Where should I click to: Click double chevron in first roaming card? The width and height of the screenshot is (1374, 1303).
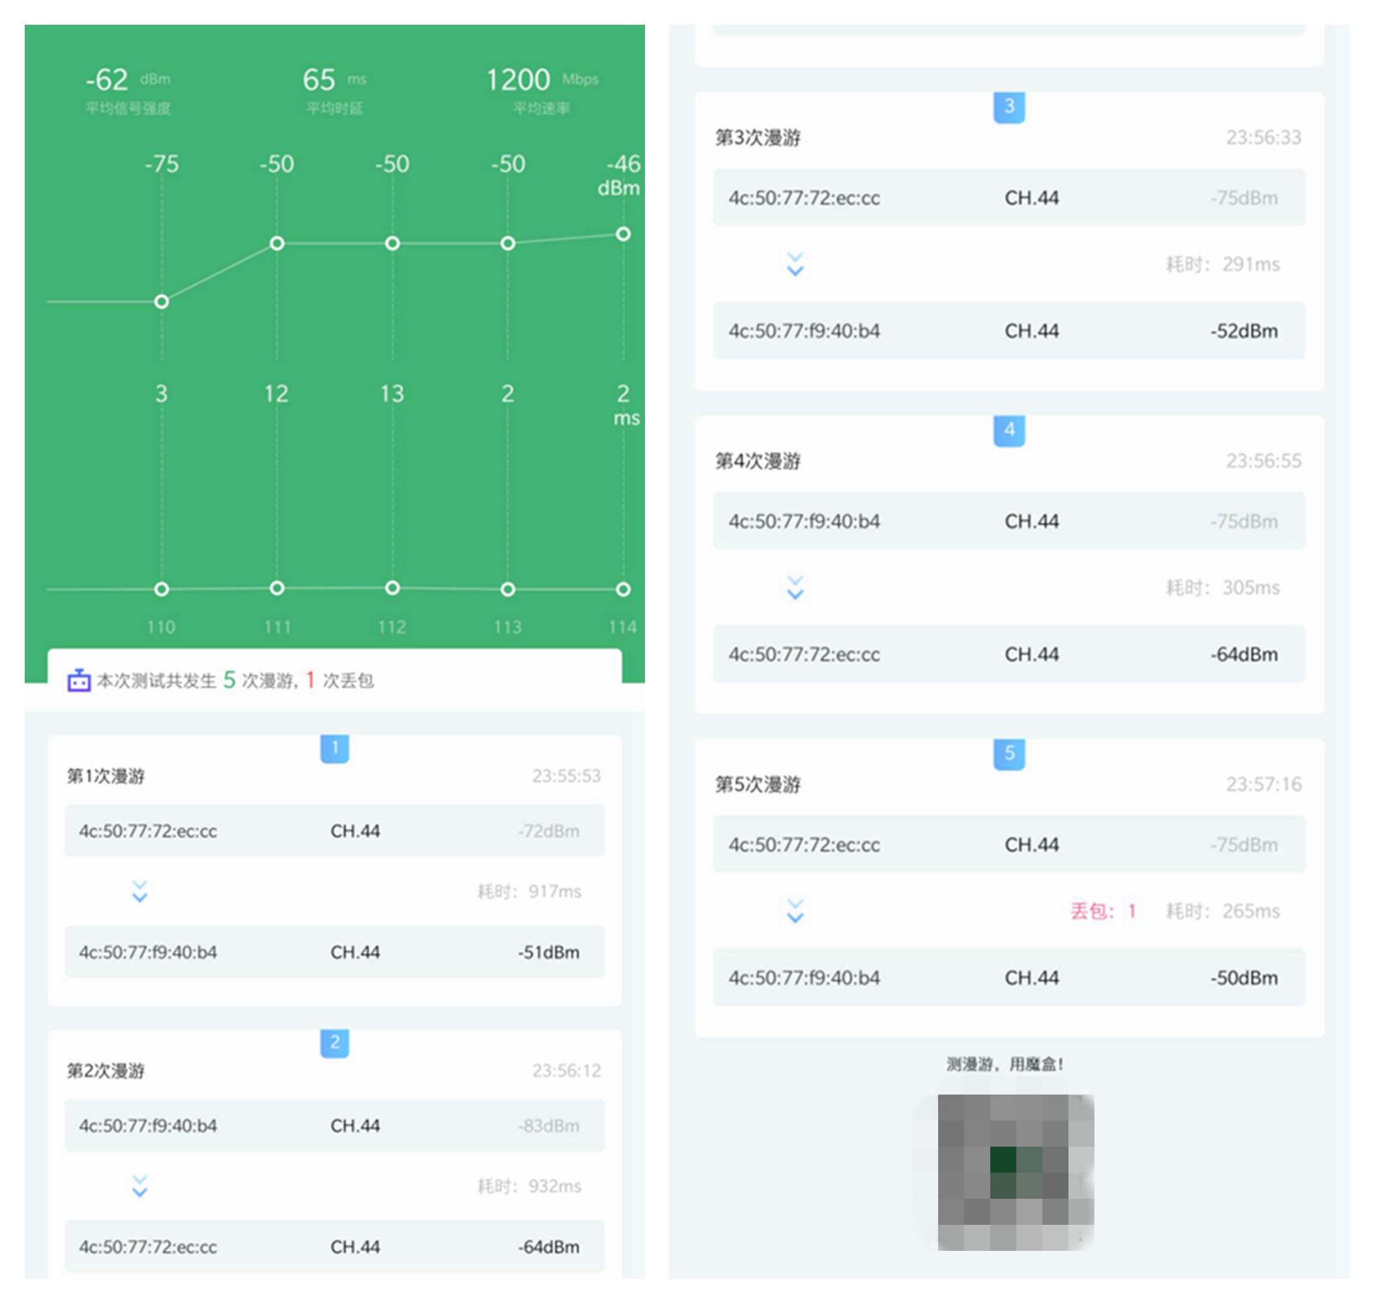coord(139,891)
